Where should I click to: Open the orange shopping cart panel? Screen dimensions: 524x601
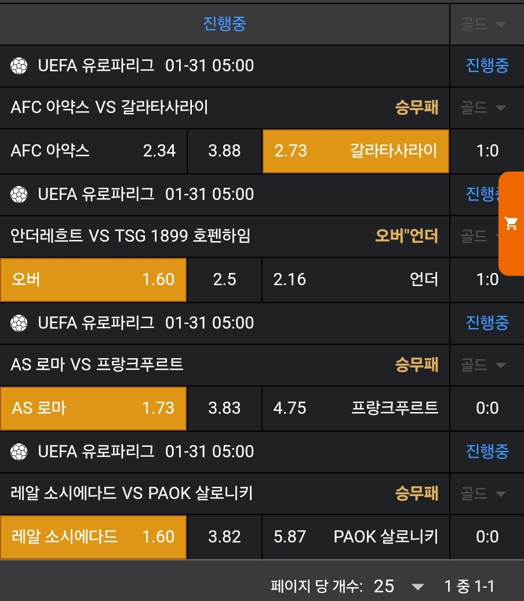pyautogui.click(x=511, y=223)
